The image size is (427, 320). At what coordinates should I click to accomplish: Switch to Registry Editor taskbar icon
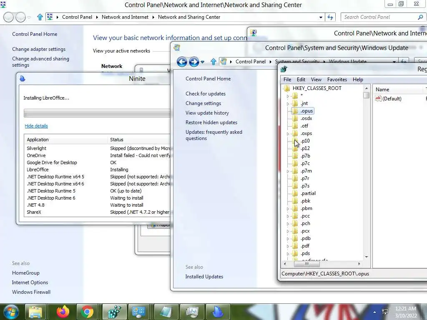114,312
